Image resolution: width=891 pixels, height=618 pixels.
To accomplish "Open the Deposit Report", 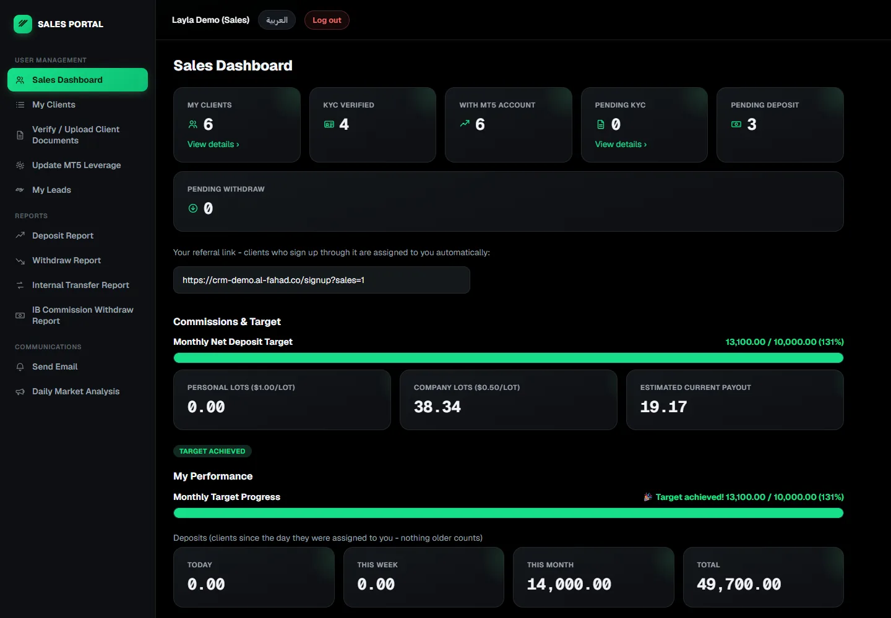I will [77, 235].
